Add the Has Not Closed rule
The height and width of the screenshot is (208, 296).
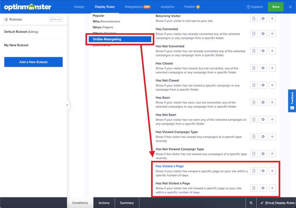[x=272, y=85]
